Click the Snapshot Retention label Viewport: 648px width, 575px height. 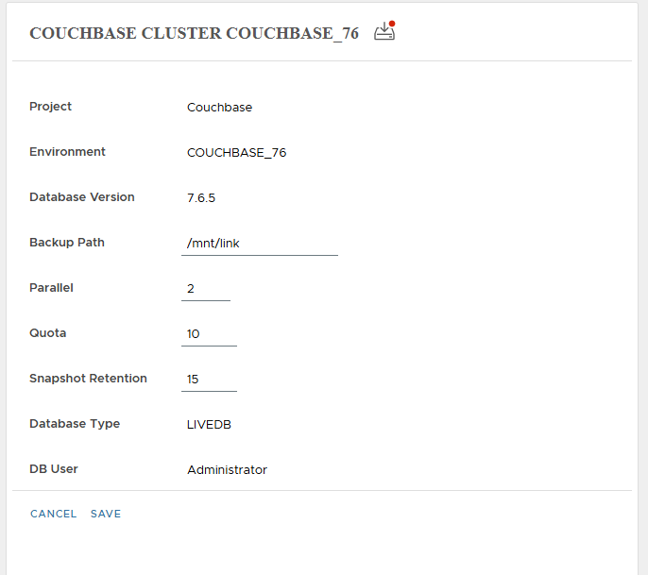(88, 379)
